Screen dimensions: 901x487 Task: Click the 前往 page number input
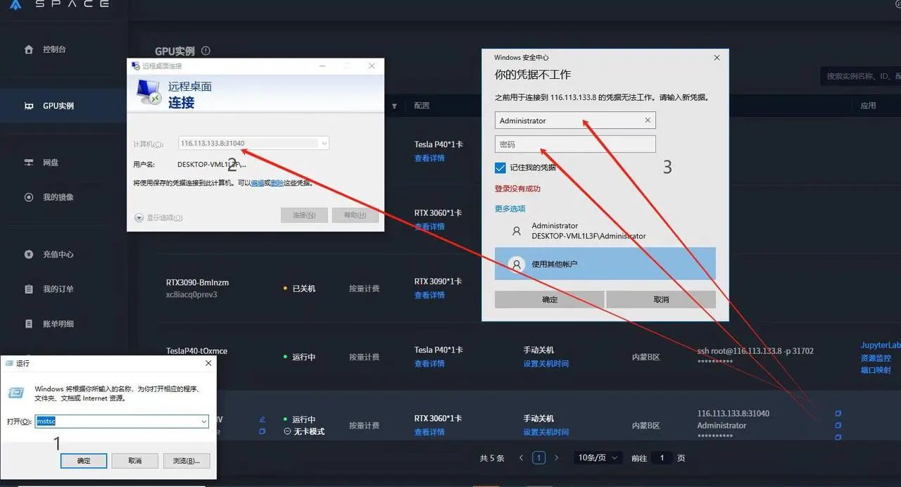coord(662,457)
